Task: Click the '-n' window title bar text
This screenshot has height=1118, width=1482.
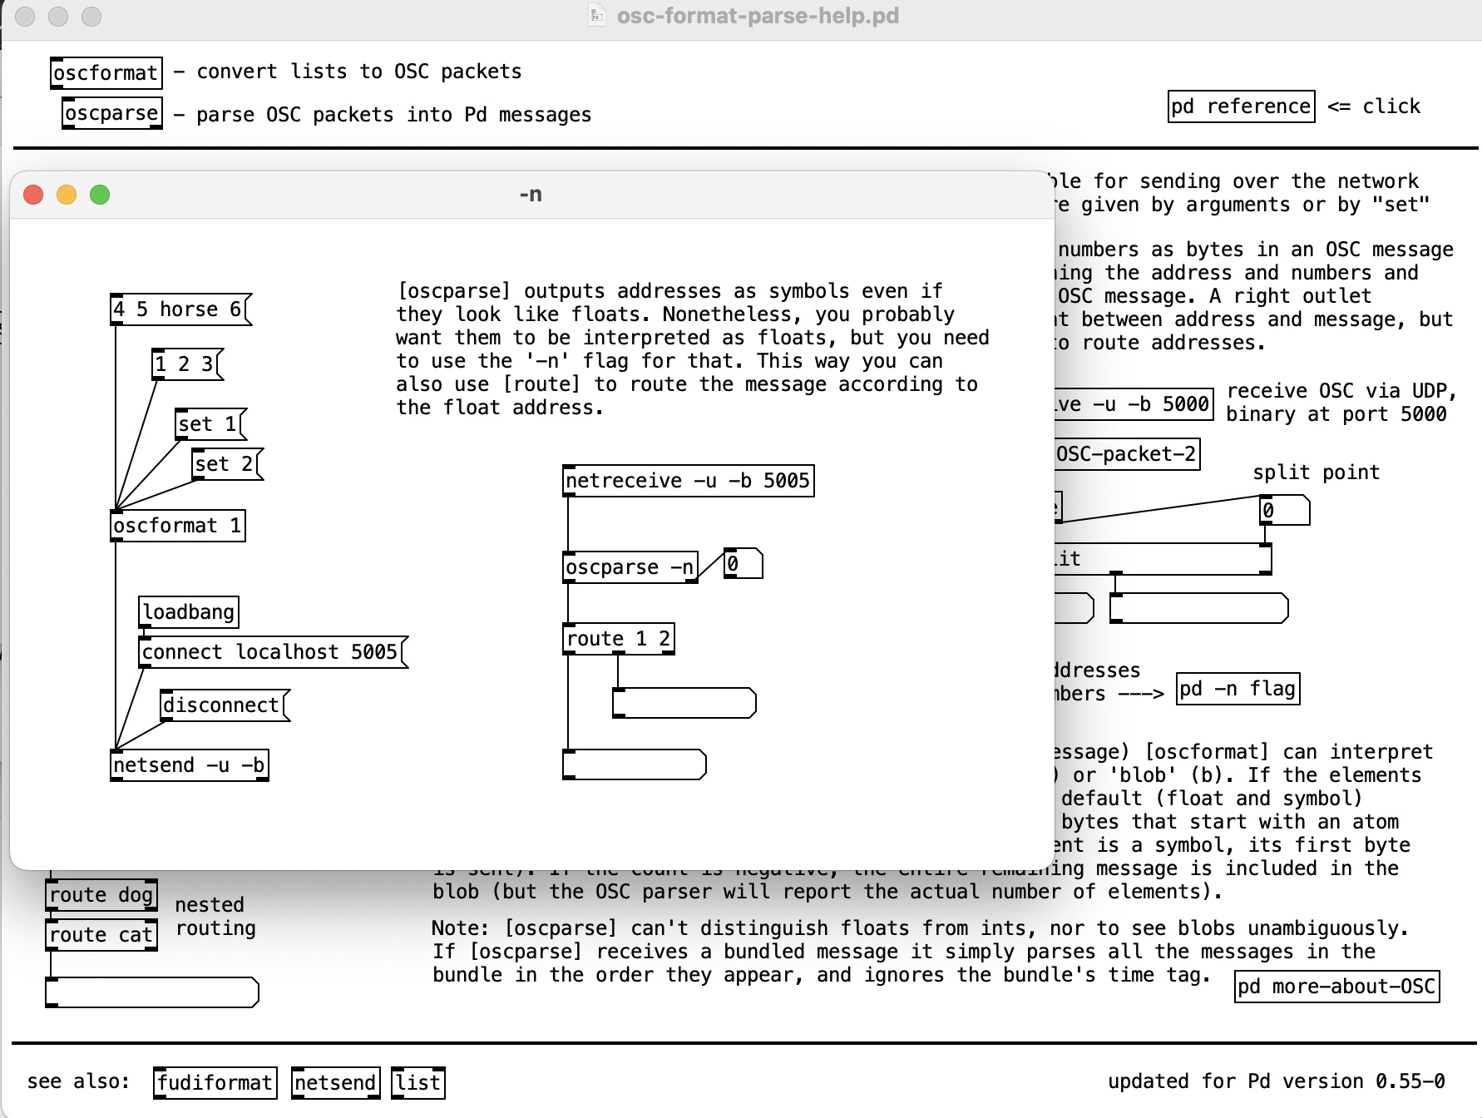Action: [531, 195]
